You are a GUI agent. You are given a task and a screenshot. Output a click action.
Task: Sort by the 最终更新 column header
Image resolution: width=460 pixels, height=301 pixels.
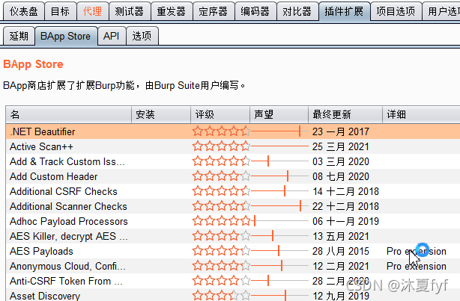coord(345,114)
